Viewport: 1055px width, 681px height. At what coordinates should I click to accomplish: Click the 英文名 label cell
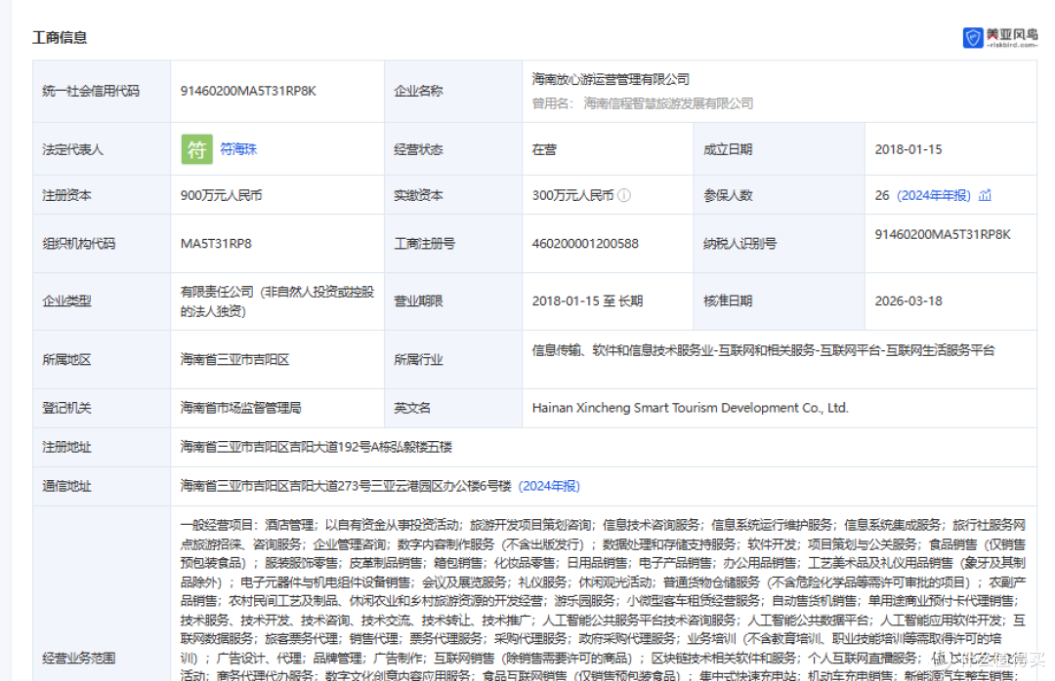tap(453, 408)
